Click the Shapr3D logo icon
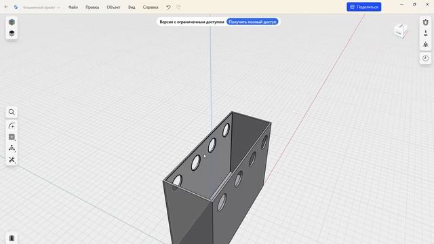 pos(16,7)
